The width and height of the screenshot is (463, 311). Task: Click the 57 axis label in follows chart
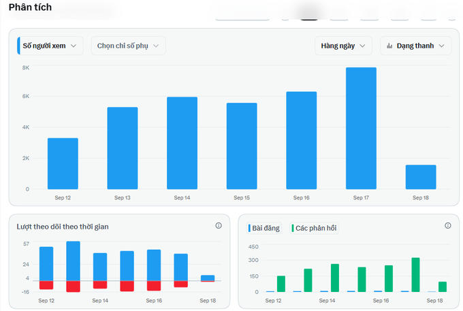click(26, 244)
